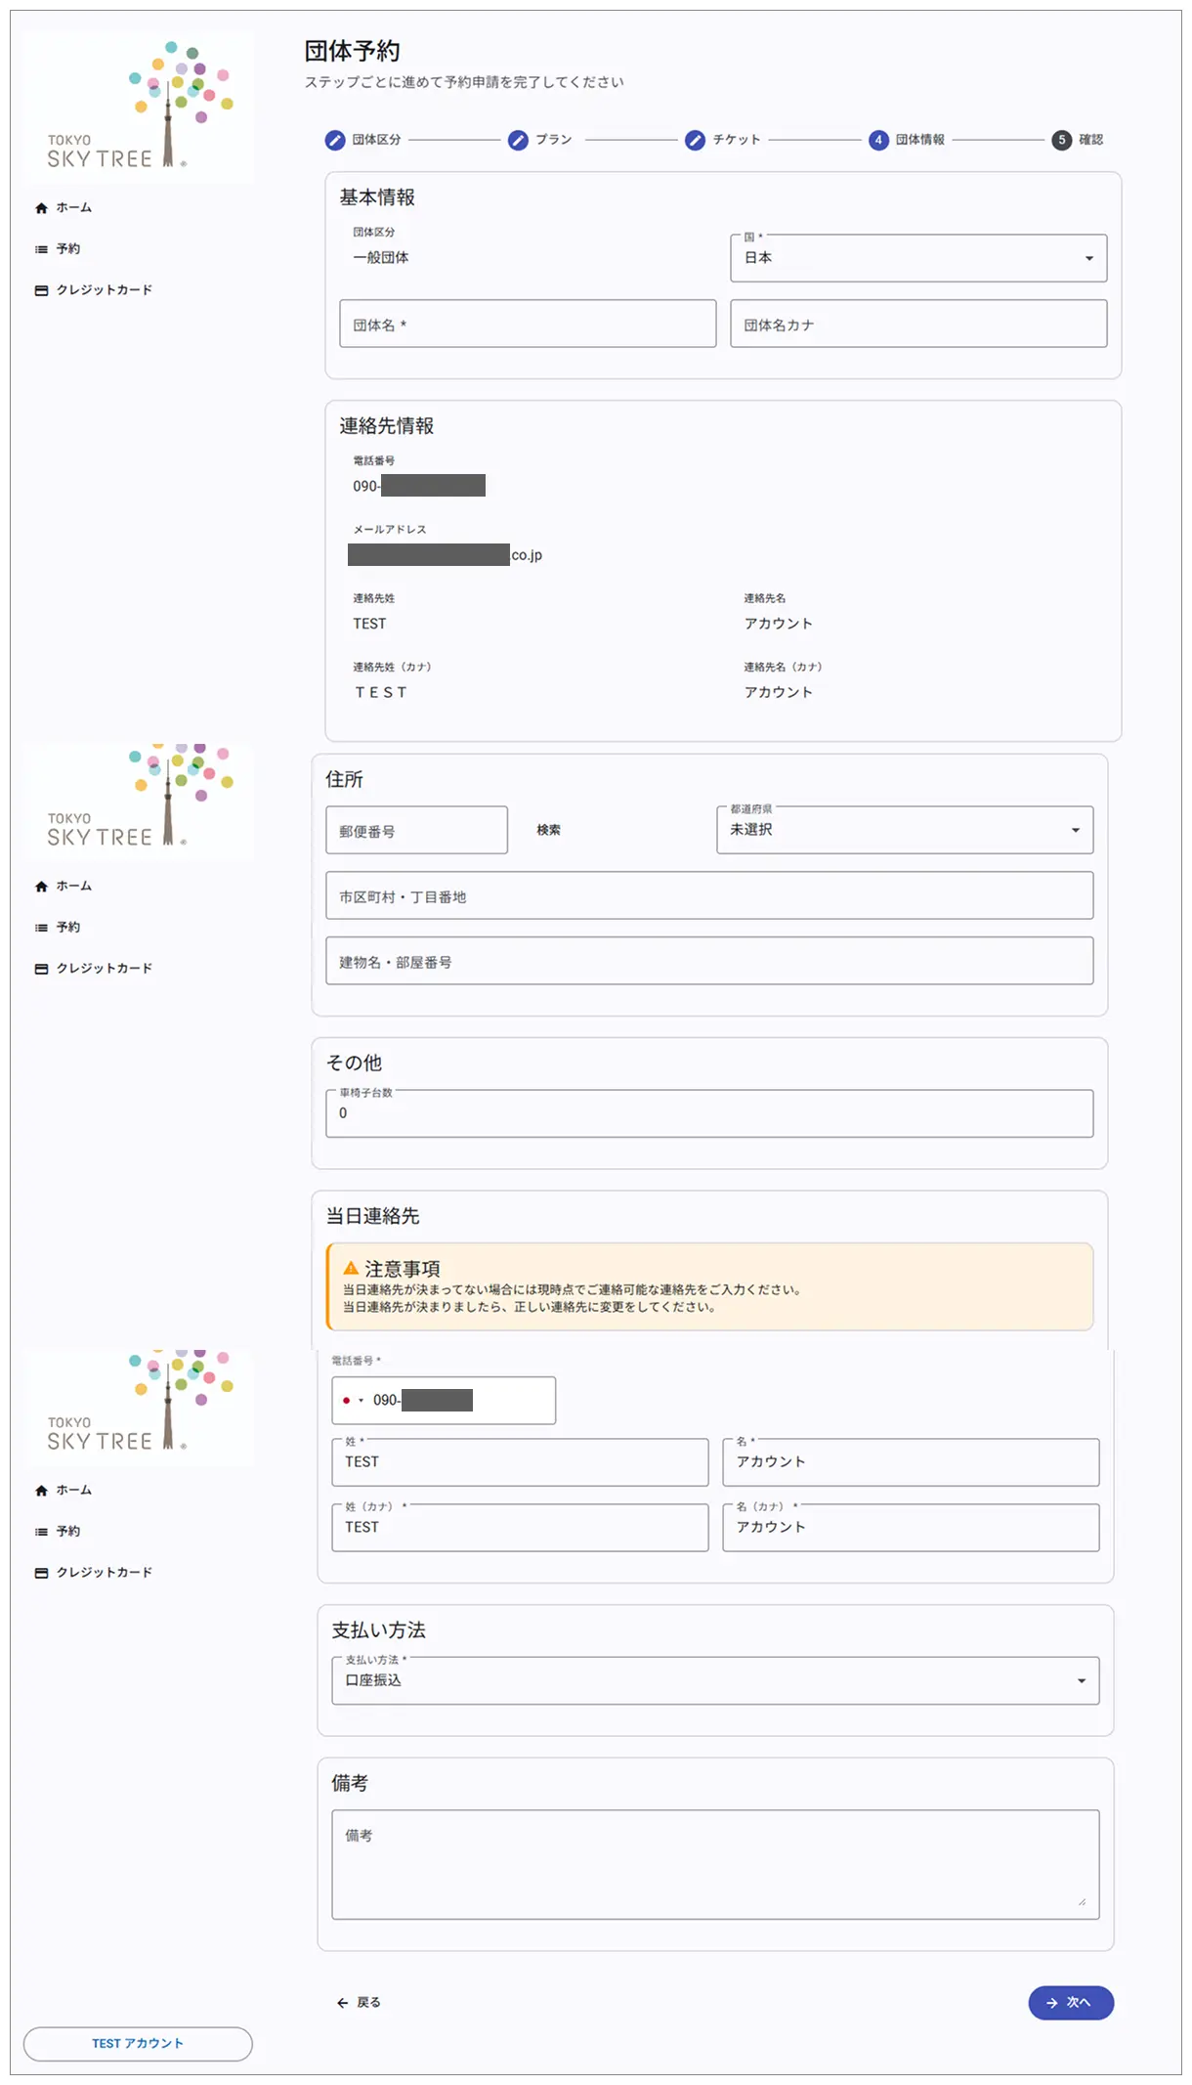Click the home icon in the lowest sidebar copy

click(41, 1491)
